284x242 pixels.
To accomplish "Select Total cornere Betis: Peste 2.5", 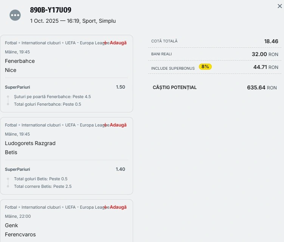I will point(43,186).
